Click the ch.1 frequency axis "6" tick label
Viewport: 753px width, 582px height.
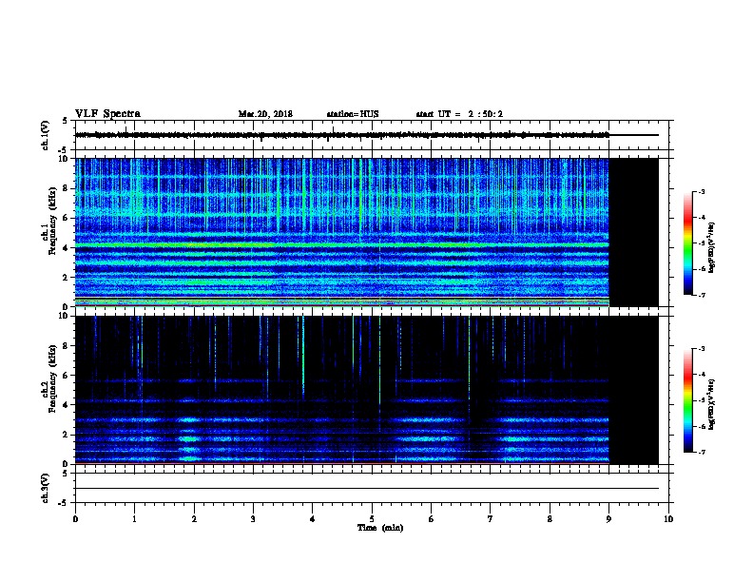[68, 218]
